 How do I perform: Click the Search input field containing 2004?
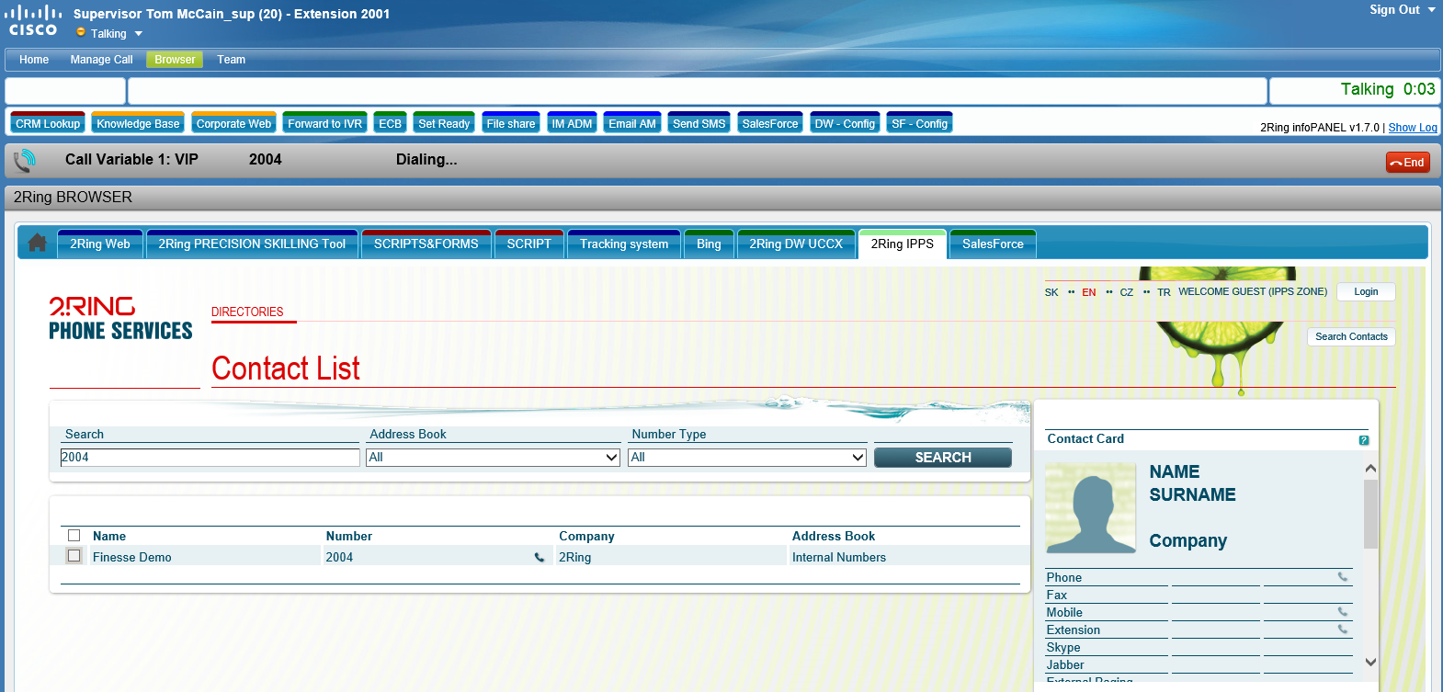click(x=210, y=457)
